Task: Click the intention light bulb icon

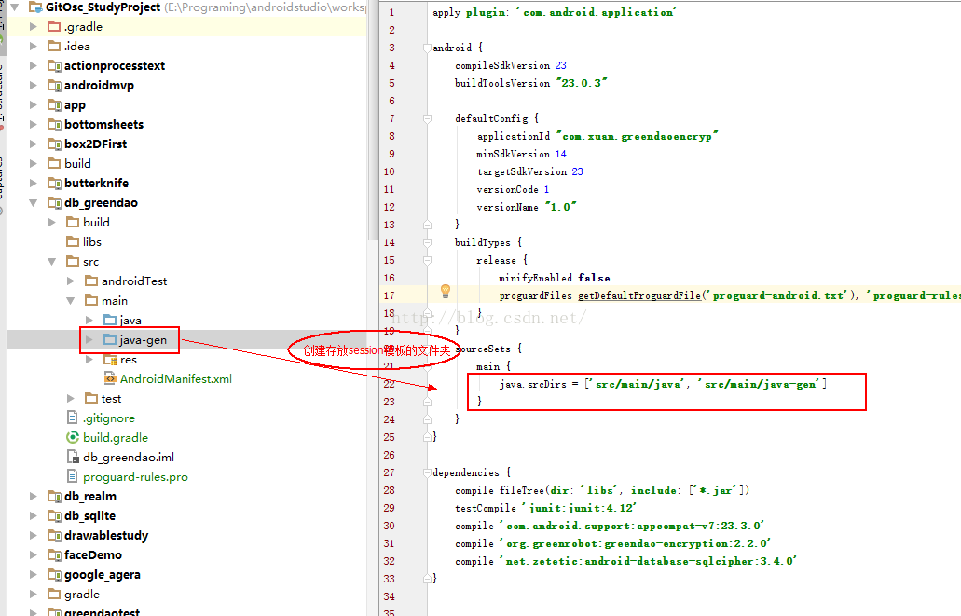Action: 446,292
